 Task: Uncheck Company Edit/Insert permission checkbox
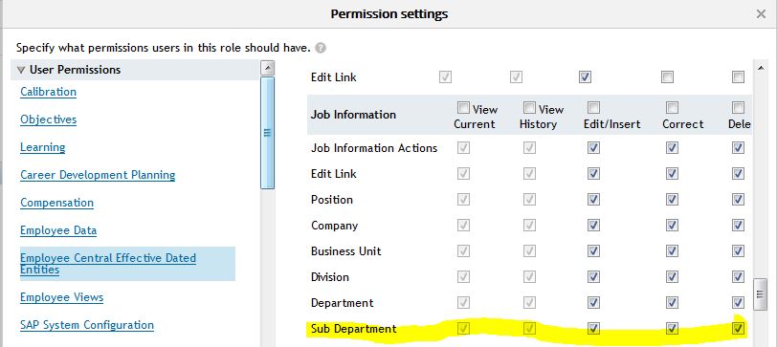pyautogui.click(x=593, y=226)
